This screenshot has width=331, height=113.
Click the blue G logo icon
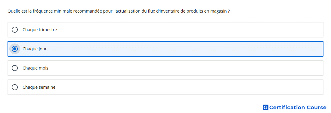click(265, 107)
